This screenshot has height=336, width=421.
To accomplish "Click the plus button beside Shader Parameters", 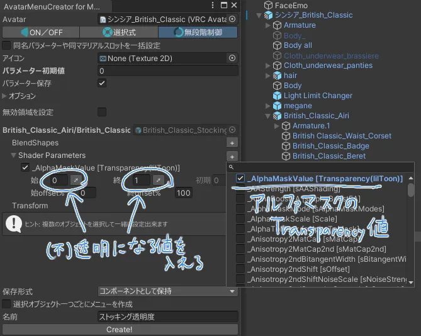I will coord(232,155).
